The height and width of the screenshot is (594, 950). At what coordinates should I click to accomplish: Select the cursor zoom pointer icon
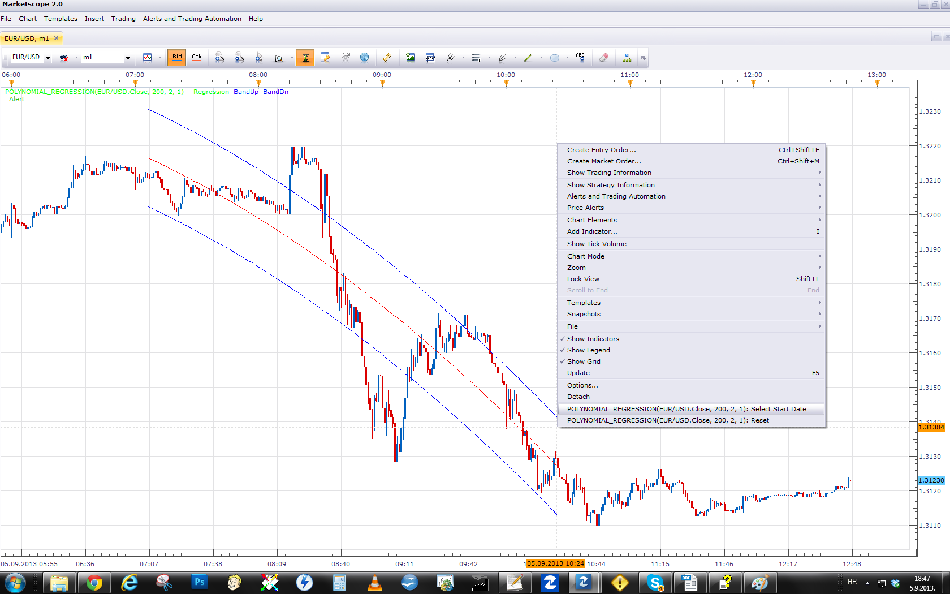coord(259,57)
